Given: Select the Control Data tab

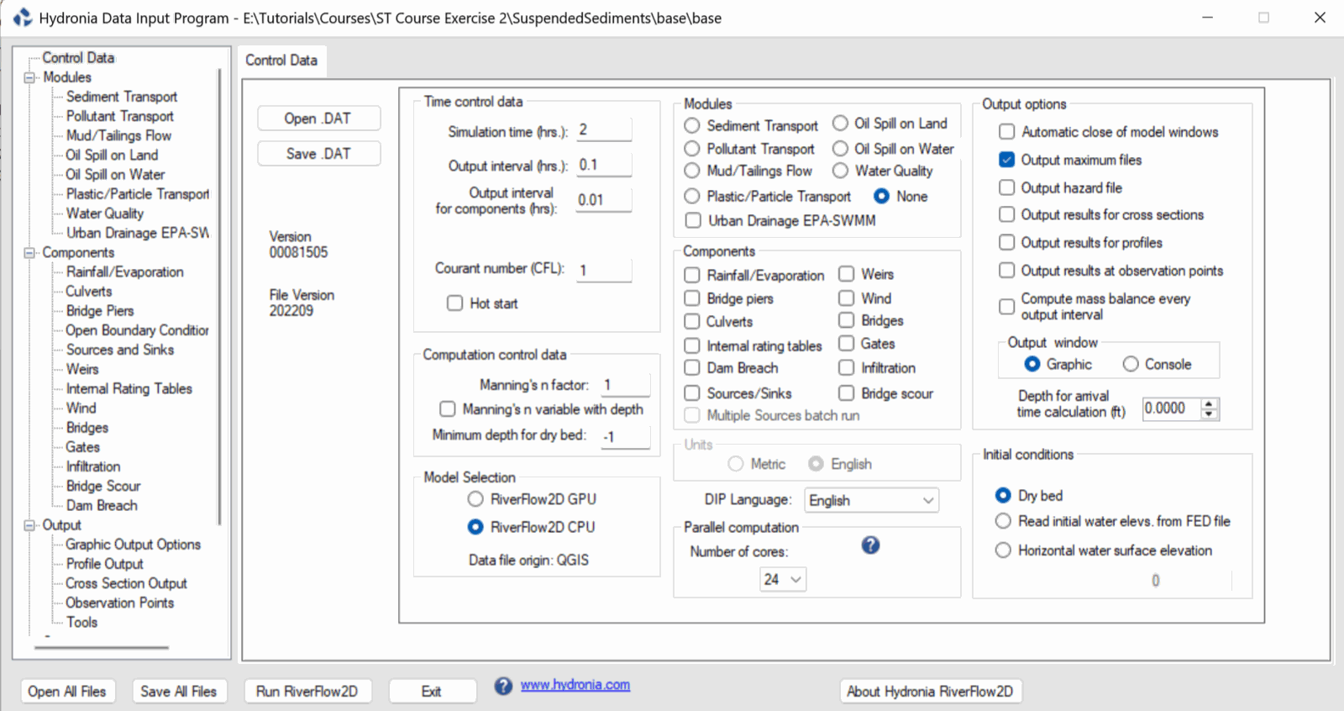Looking at the screenshot, I should coord(281,61).
